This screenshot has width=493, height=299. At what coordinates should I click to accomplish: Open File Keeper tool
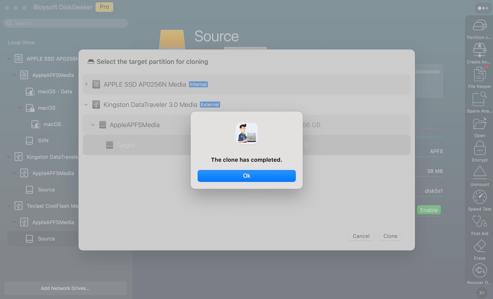point(479,74)
